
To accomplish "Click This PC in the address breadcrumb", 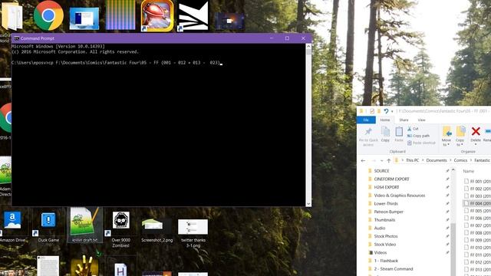I will pyautogui.click(x=412, y=160).
